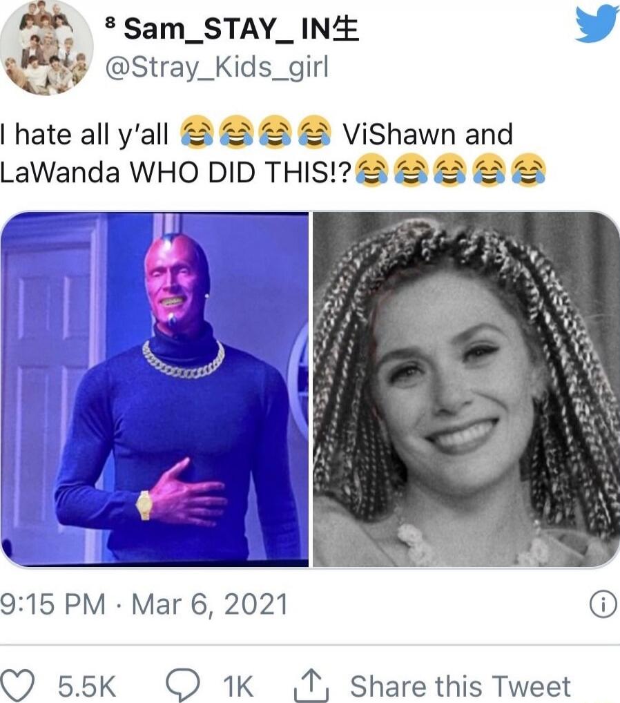The height and width of the screenshot is (703, 620).
Task: Click the Mar 6, 2021 date
Action: 209,604
